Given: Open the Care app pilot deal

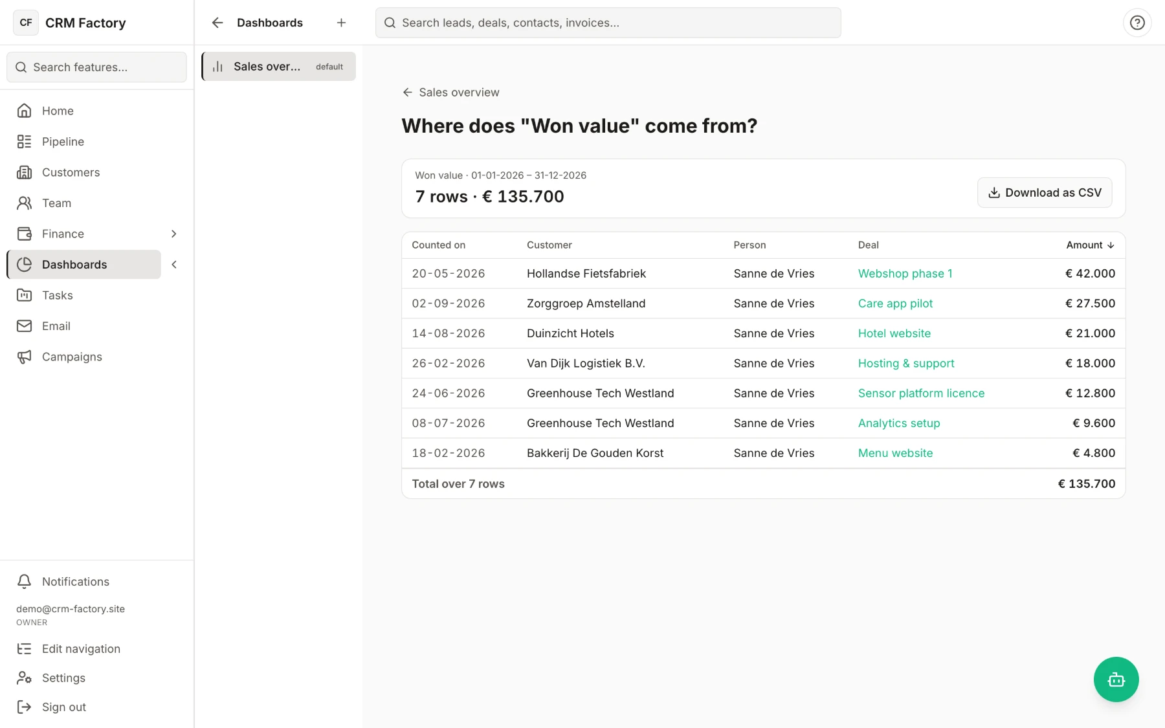Looking at the screenshot, I should coord(895,303).
